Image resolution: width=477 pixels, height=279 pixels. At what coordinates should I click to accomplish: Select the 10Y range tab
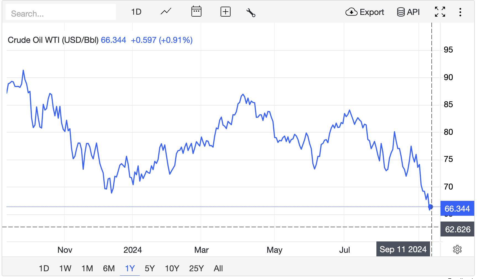[172, 268]
